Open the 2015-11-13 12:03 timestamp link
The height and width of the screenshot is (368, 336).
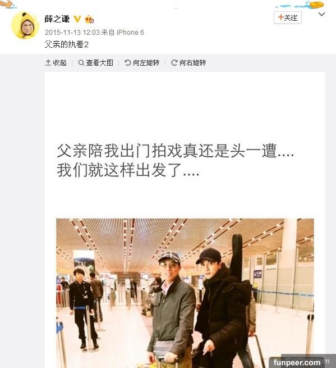click(x=72, y=33)
